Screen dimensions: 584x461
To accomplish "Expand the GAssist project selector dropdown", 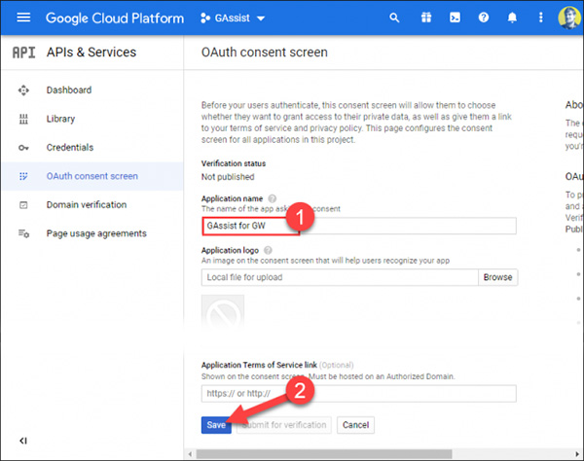I will [x=233, y=18].
